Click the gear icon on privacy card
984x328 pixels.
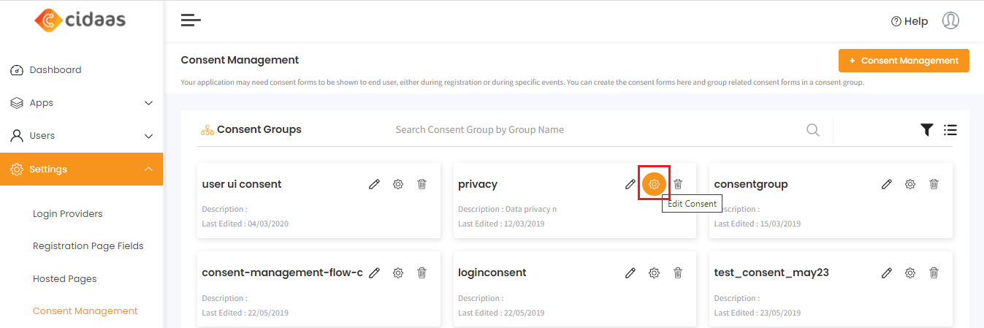click(654, 184)
